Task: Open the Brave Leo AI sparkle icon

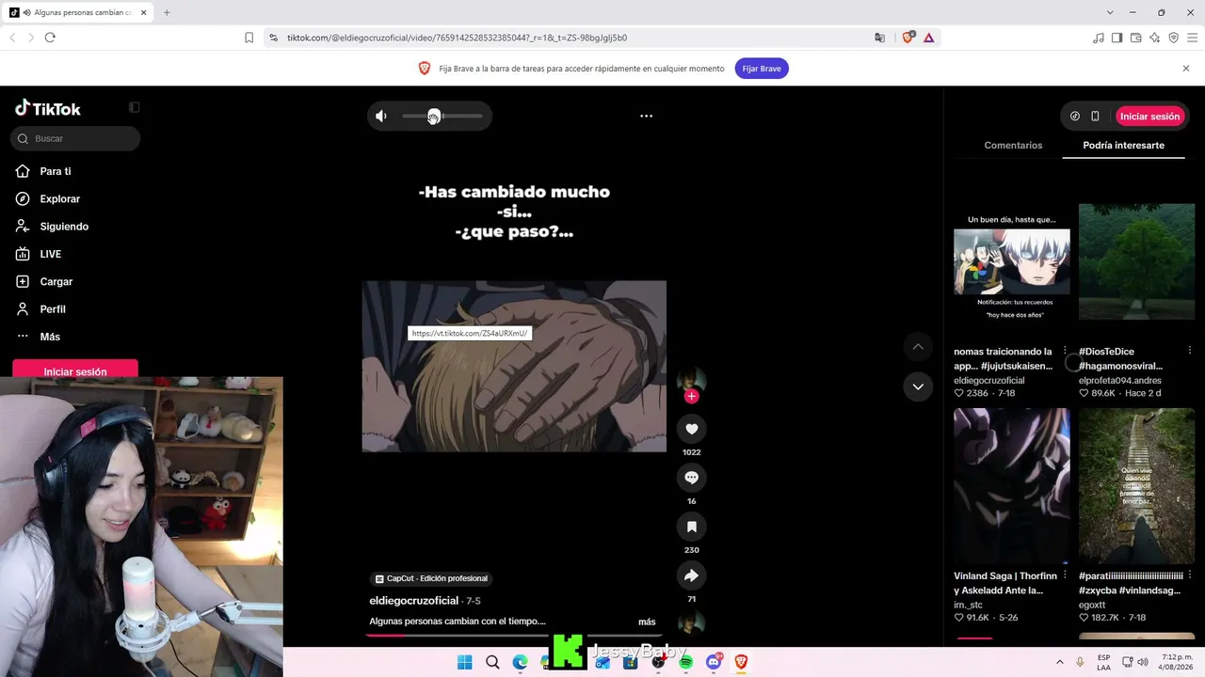Action: click(1154, 38)
